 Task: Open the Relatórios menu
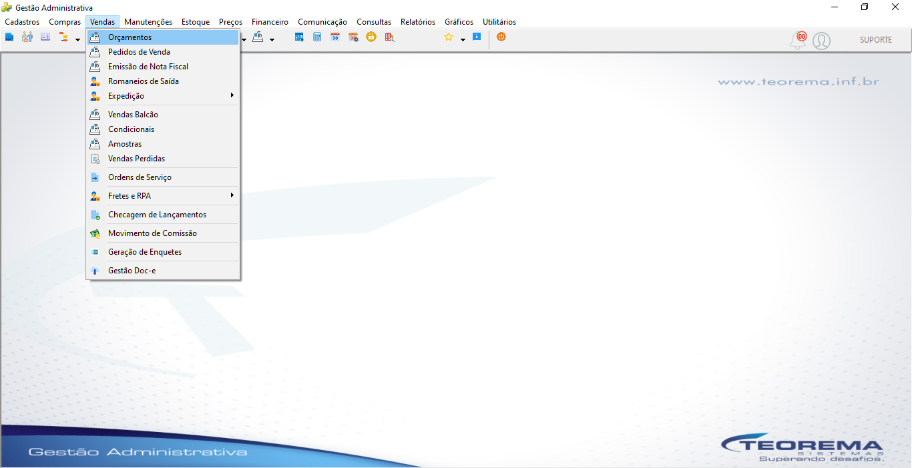(x=418, y=22)
